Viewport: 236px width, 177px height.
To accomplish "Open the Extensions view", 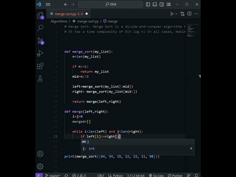I will [40, 66].
